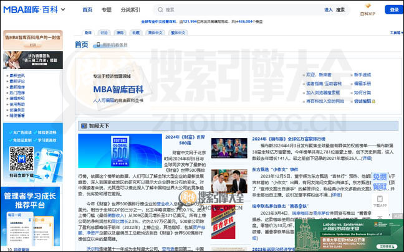This screenshot has width=404, height=252.
Task: Open the Fortune Global 500 thumbnail image
Action: pyautogui.click(x=120, y=151)
